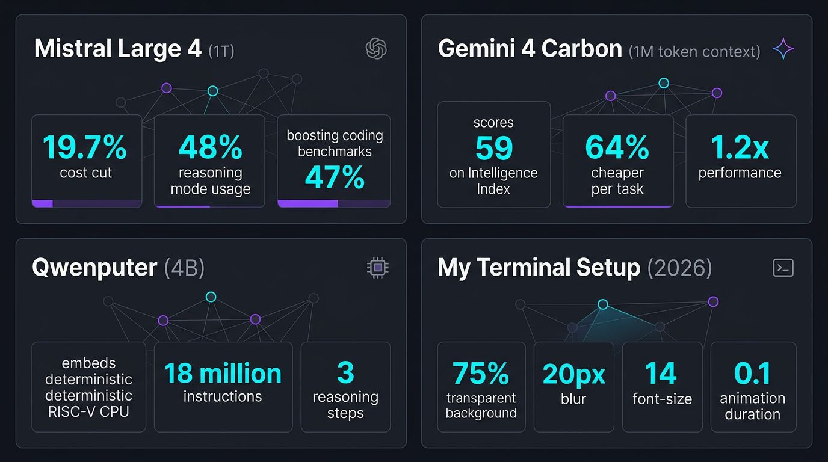The width and height of the screenshot is (828, 462).
Task: Open the Mistral Large 4 title
Action: point(118,49)
